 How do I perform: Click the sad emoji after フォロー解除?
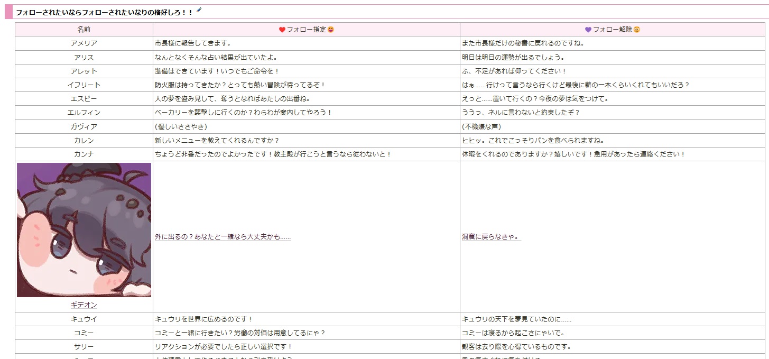[637, 30]
